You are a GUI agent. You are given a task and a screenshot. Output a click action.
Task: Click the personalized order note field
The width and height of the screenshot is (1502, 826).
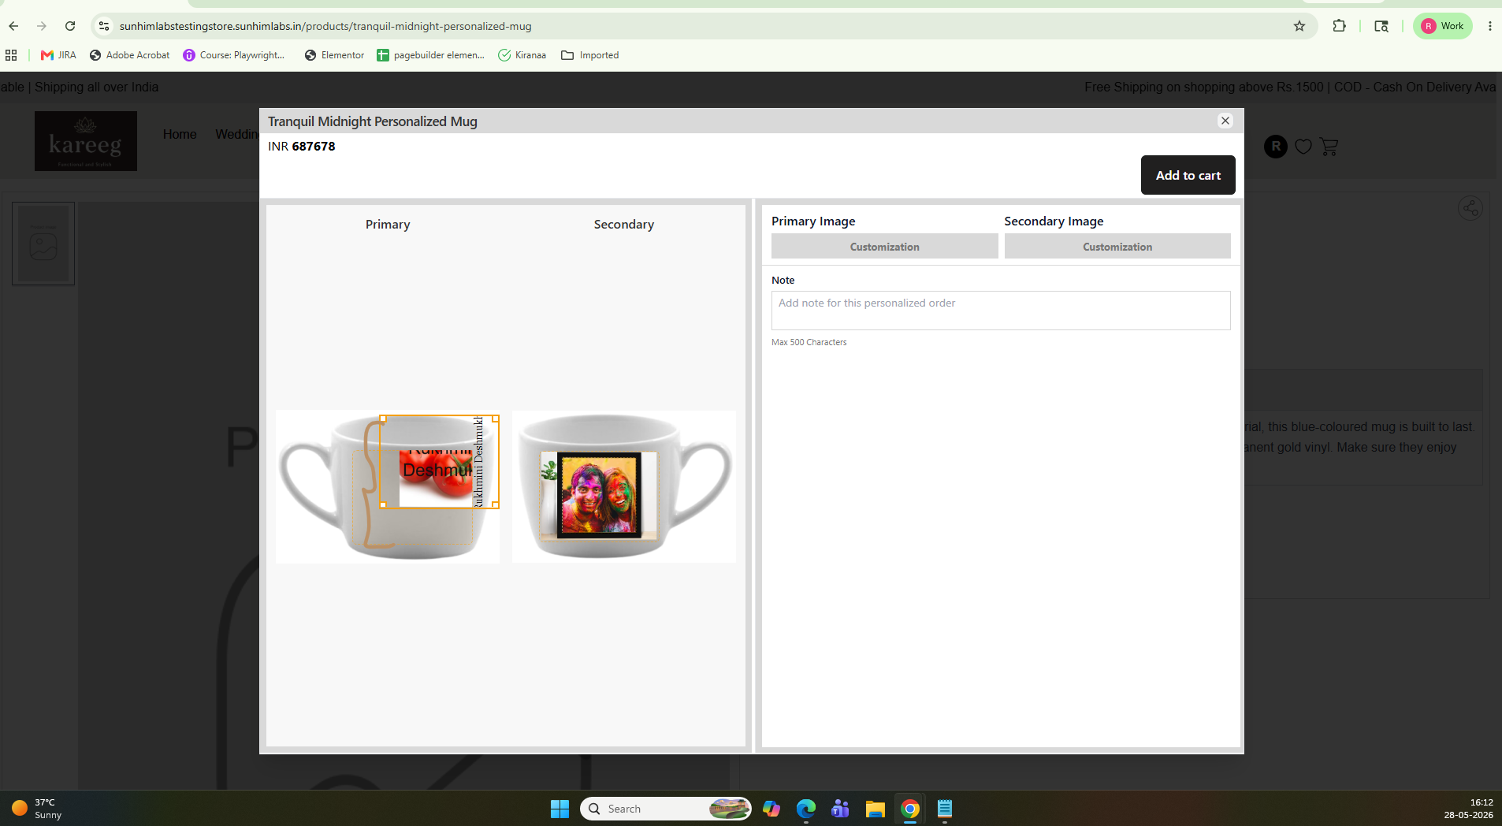(1000, 311)
